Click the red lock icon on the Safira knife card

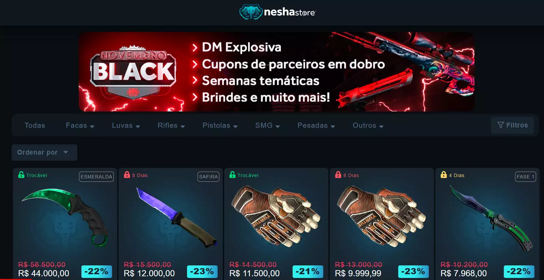[127, 175]
